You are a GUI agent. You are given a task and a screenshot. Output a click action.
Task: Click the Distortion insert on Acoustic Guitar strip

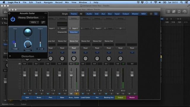coord(74,32)
